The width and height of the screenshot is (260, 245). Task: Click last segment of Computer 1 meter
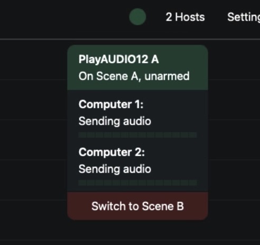(x=193, y=135)
